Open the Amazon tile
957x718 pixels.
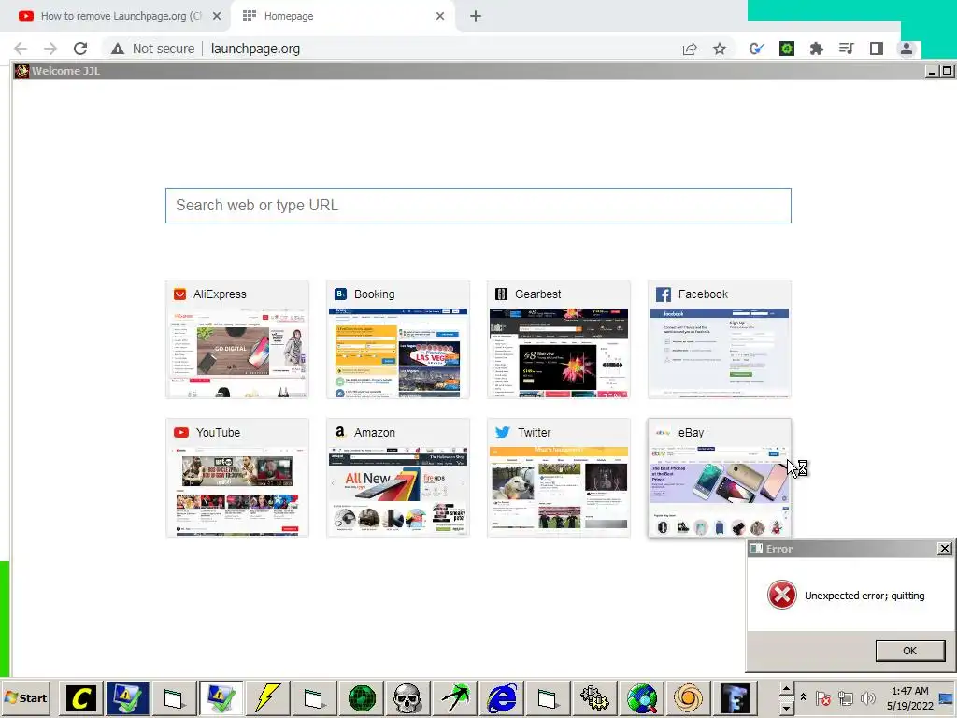398,478
